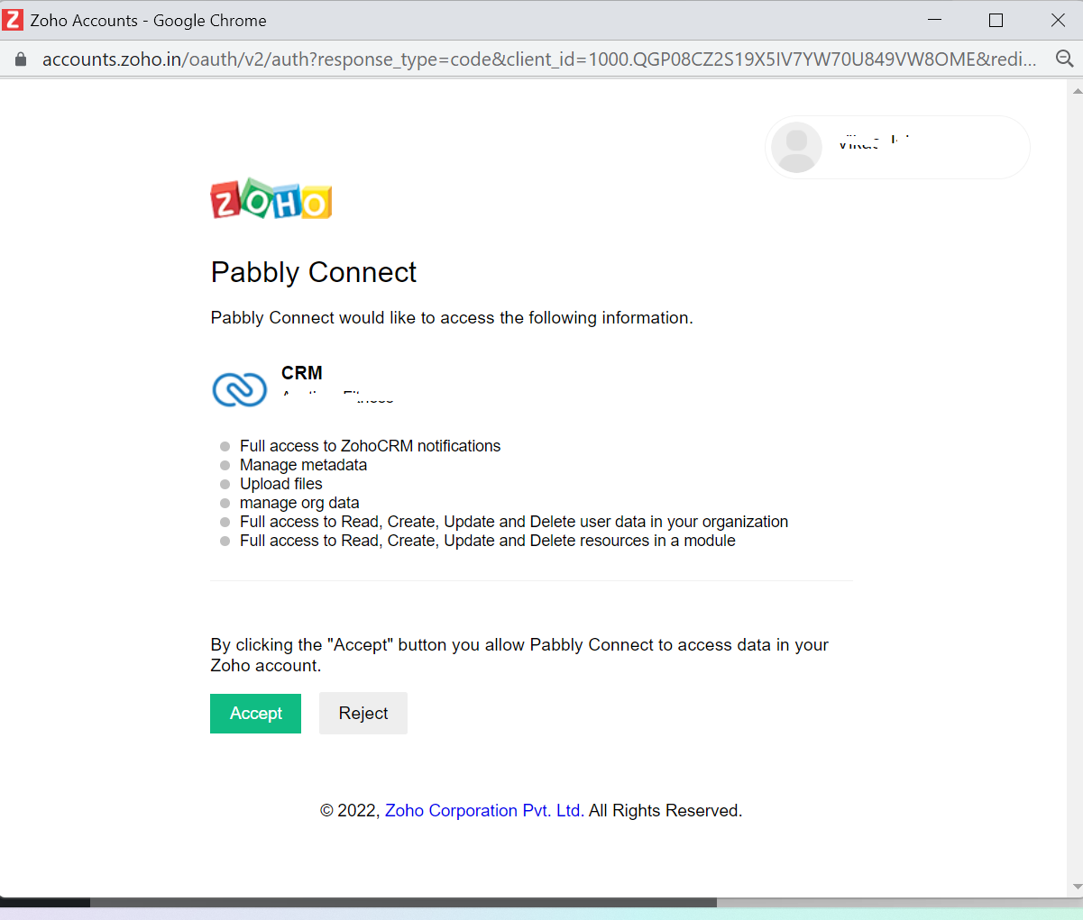This screenshot has height=920, width=1083.
Task: Click the 'By clicking the Accept button' notice
Action: tap(519, 655)
